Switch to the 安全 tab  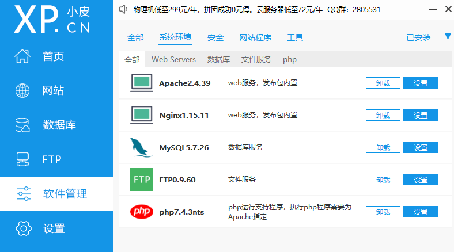[215, 37]
